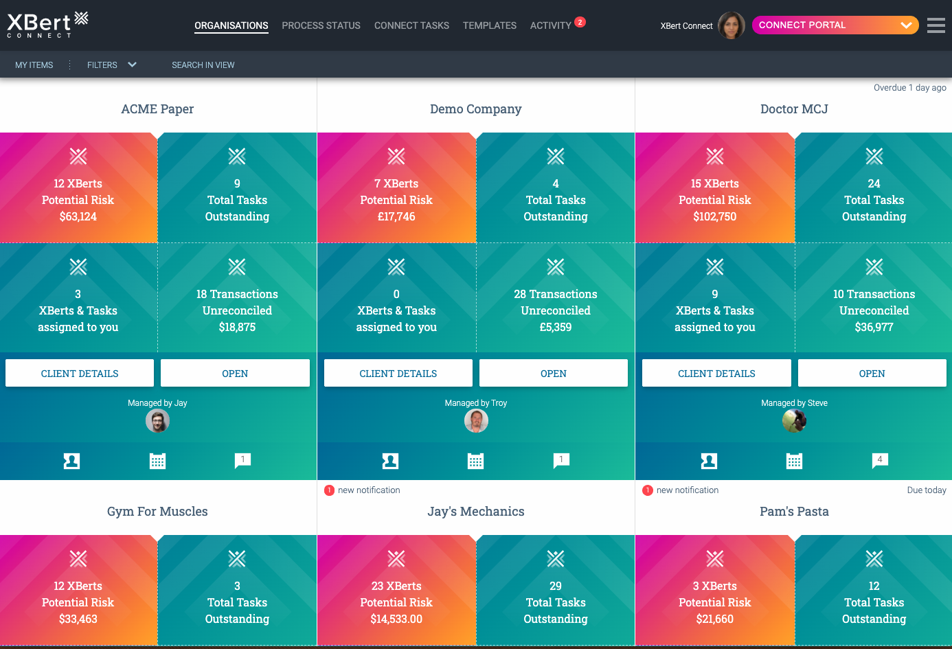The width and height of the screenshot is (952, 649).
Task: Click the 'Overdue 1 day ago' label
Action: 909,88
